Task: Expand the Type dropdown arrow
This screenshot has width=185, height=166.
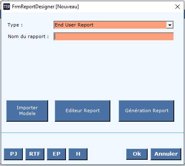Action: 170,25
